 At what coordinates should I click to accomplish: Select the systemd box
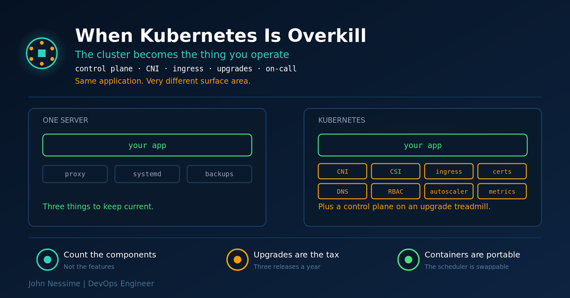(x=147, y=174)
